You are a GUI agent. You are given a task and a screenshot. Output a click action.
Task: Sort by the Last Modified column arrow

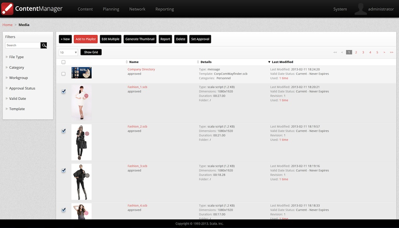click(269, 62)
